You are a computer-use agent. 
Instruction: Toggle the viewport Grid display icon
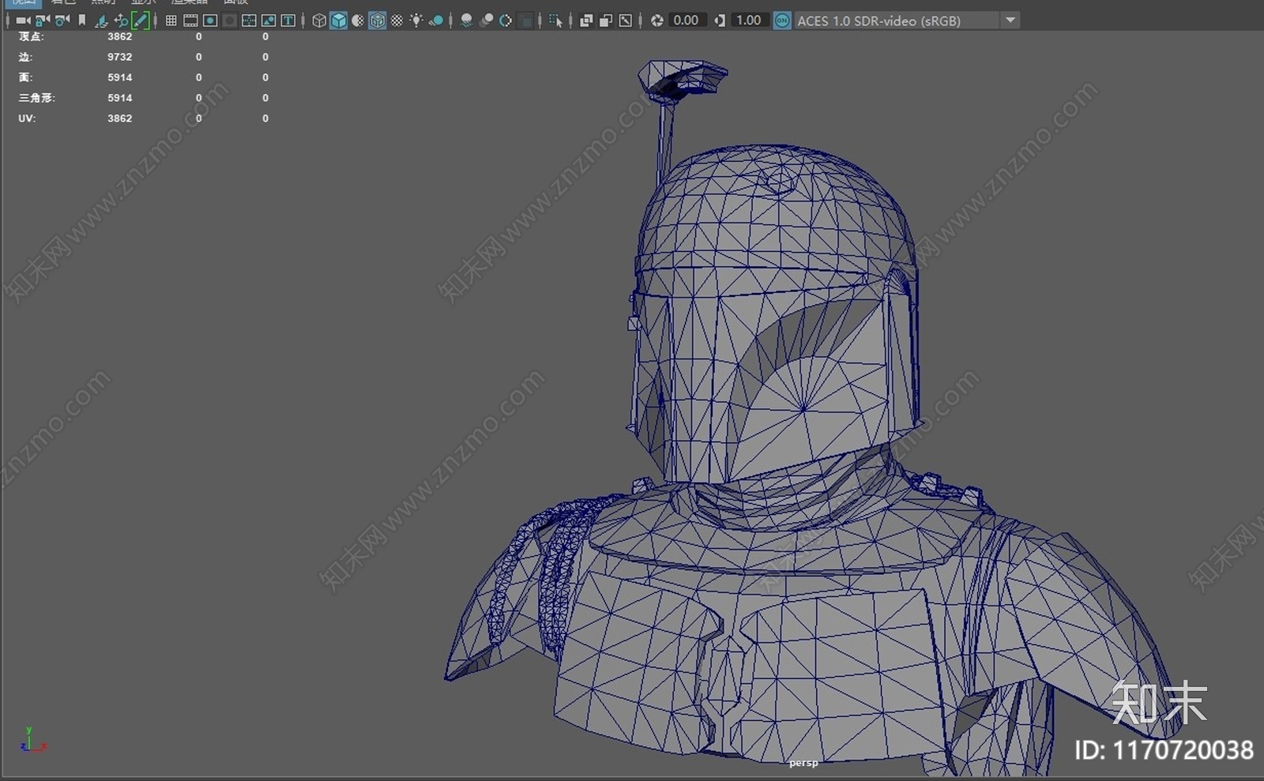(x=171, y=21)
